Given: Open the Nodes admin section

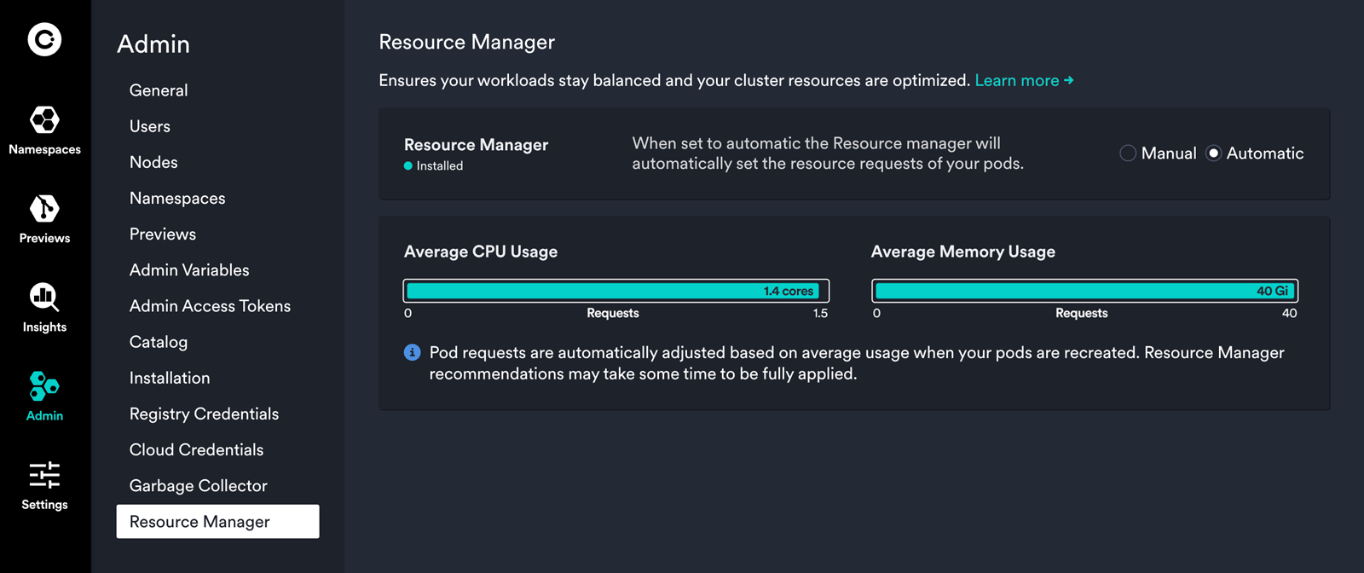Looking at the screenshot, I should click(x=153, y=162).
